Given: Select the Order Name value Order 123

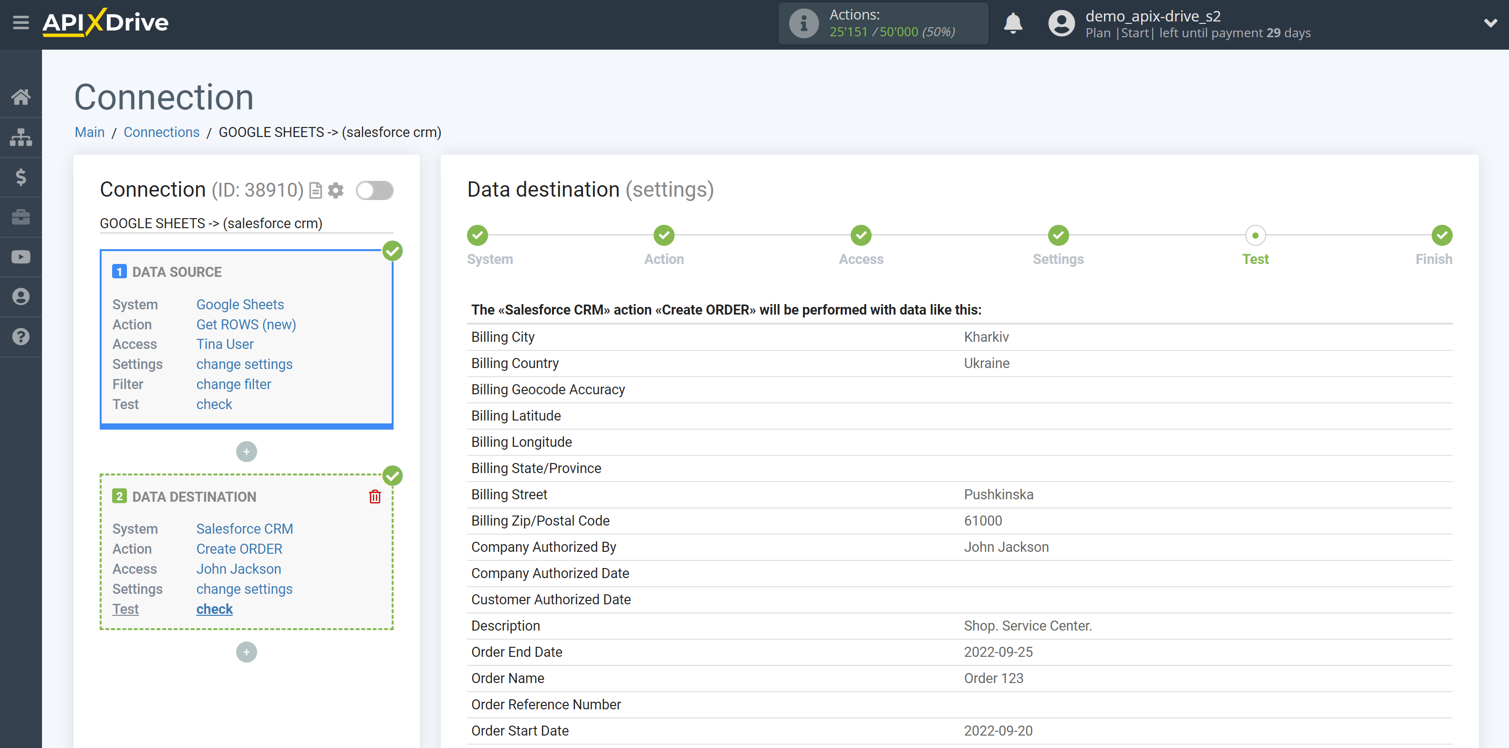Looking at the screenshot, I should pos(993,678).
